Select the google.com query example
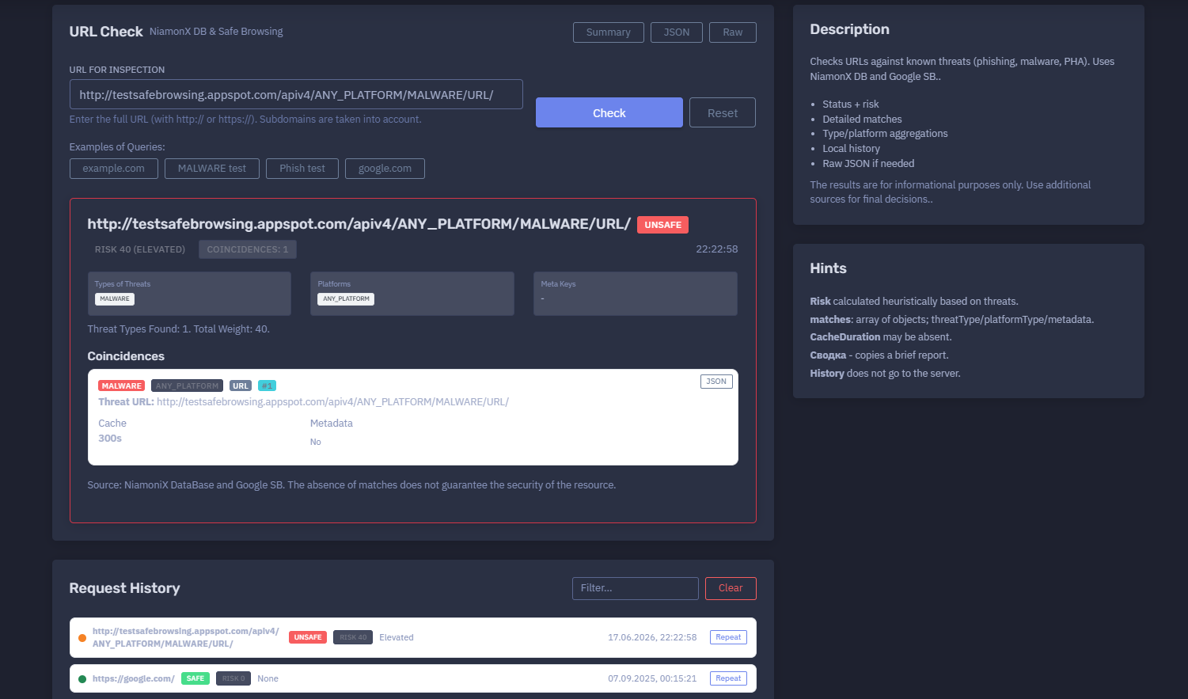The image size is (1188, 699). coord(385,169)
